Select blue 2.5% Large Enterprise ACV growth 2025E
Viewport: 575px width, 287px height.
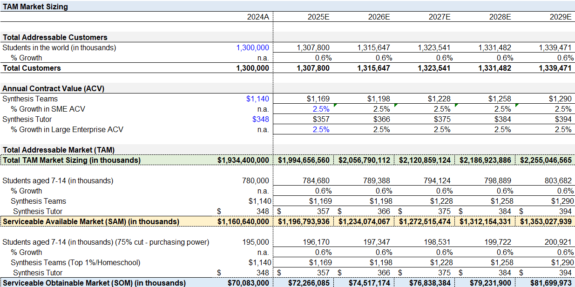click(321, 129)
